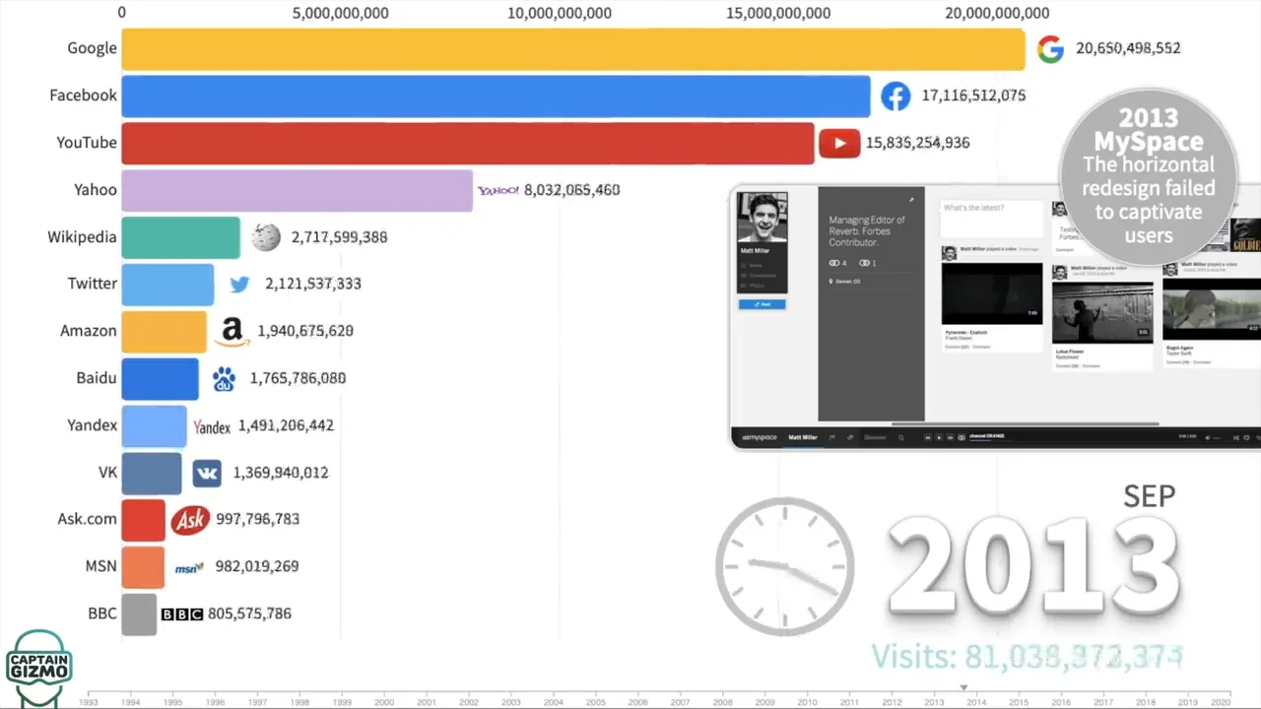Click the total Visits counter text
The height and width of the screenshot is (709, 1261).
1027,657
